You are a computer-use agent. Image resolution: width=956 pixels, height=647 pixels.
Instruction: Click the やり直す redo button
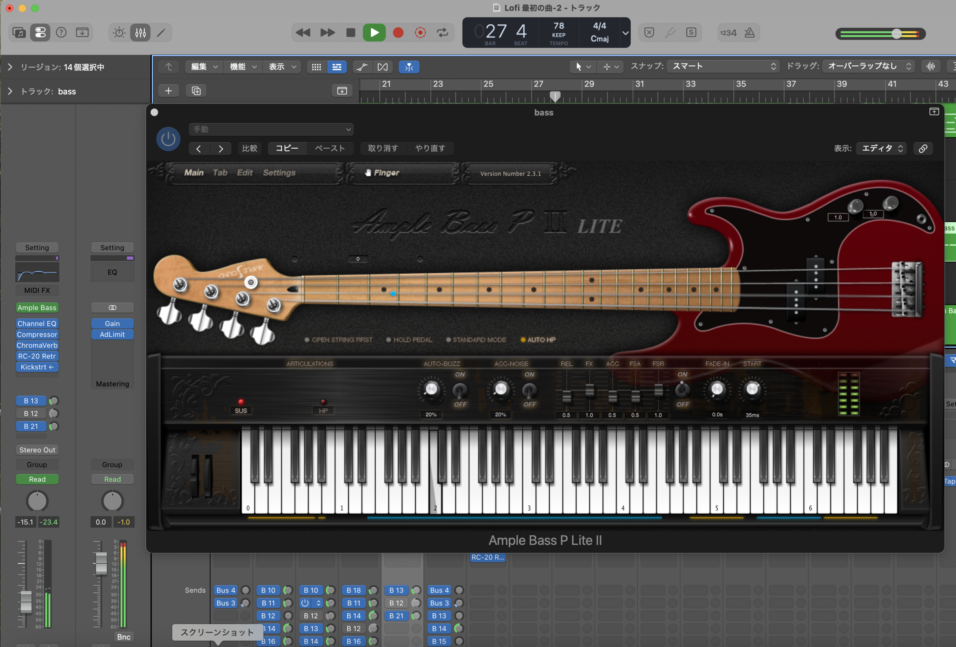click(430, 148)
